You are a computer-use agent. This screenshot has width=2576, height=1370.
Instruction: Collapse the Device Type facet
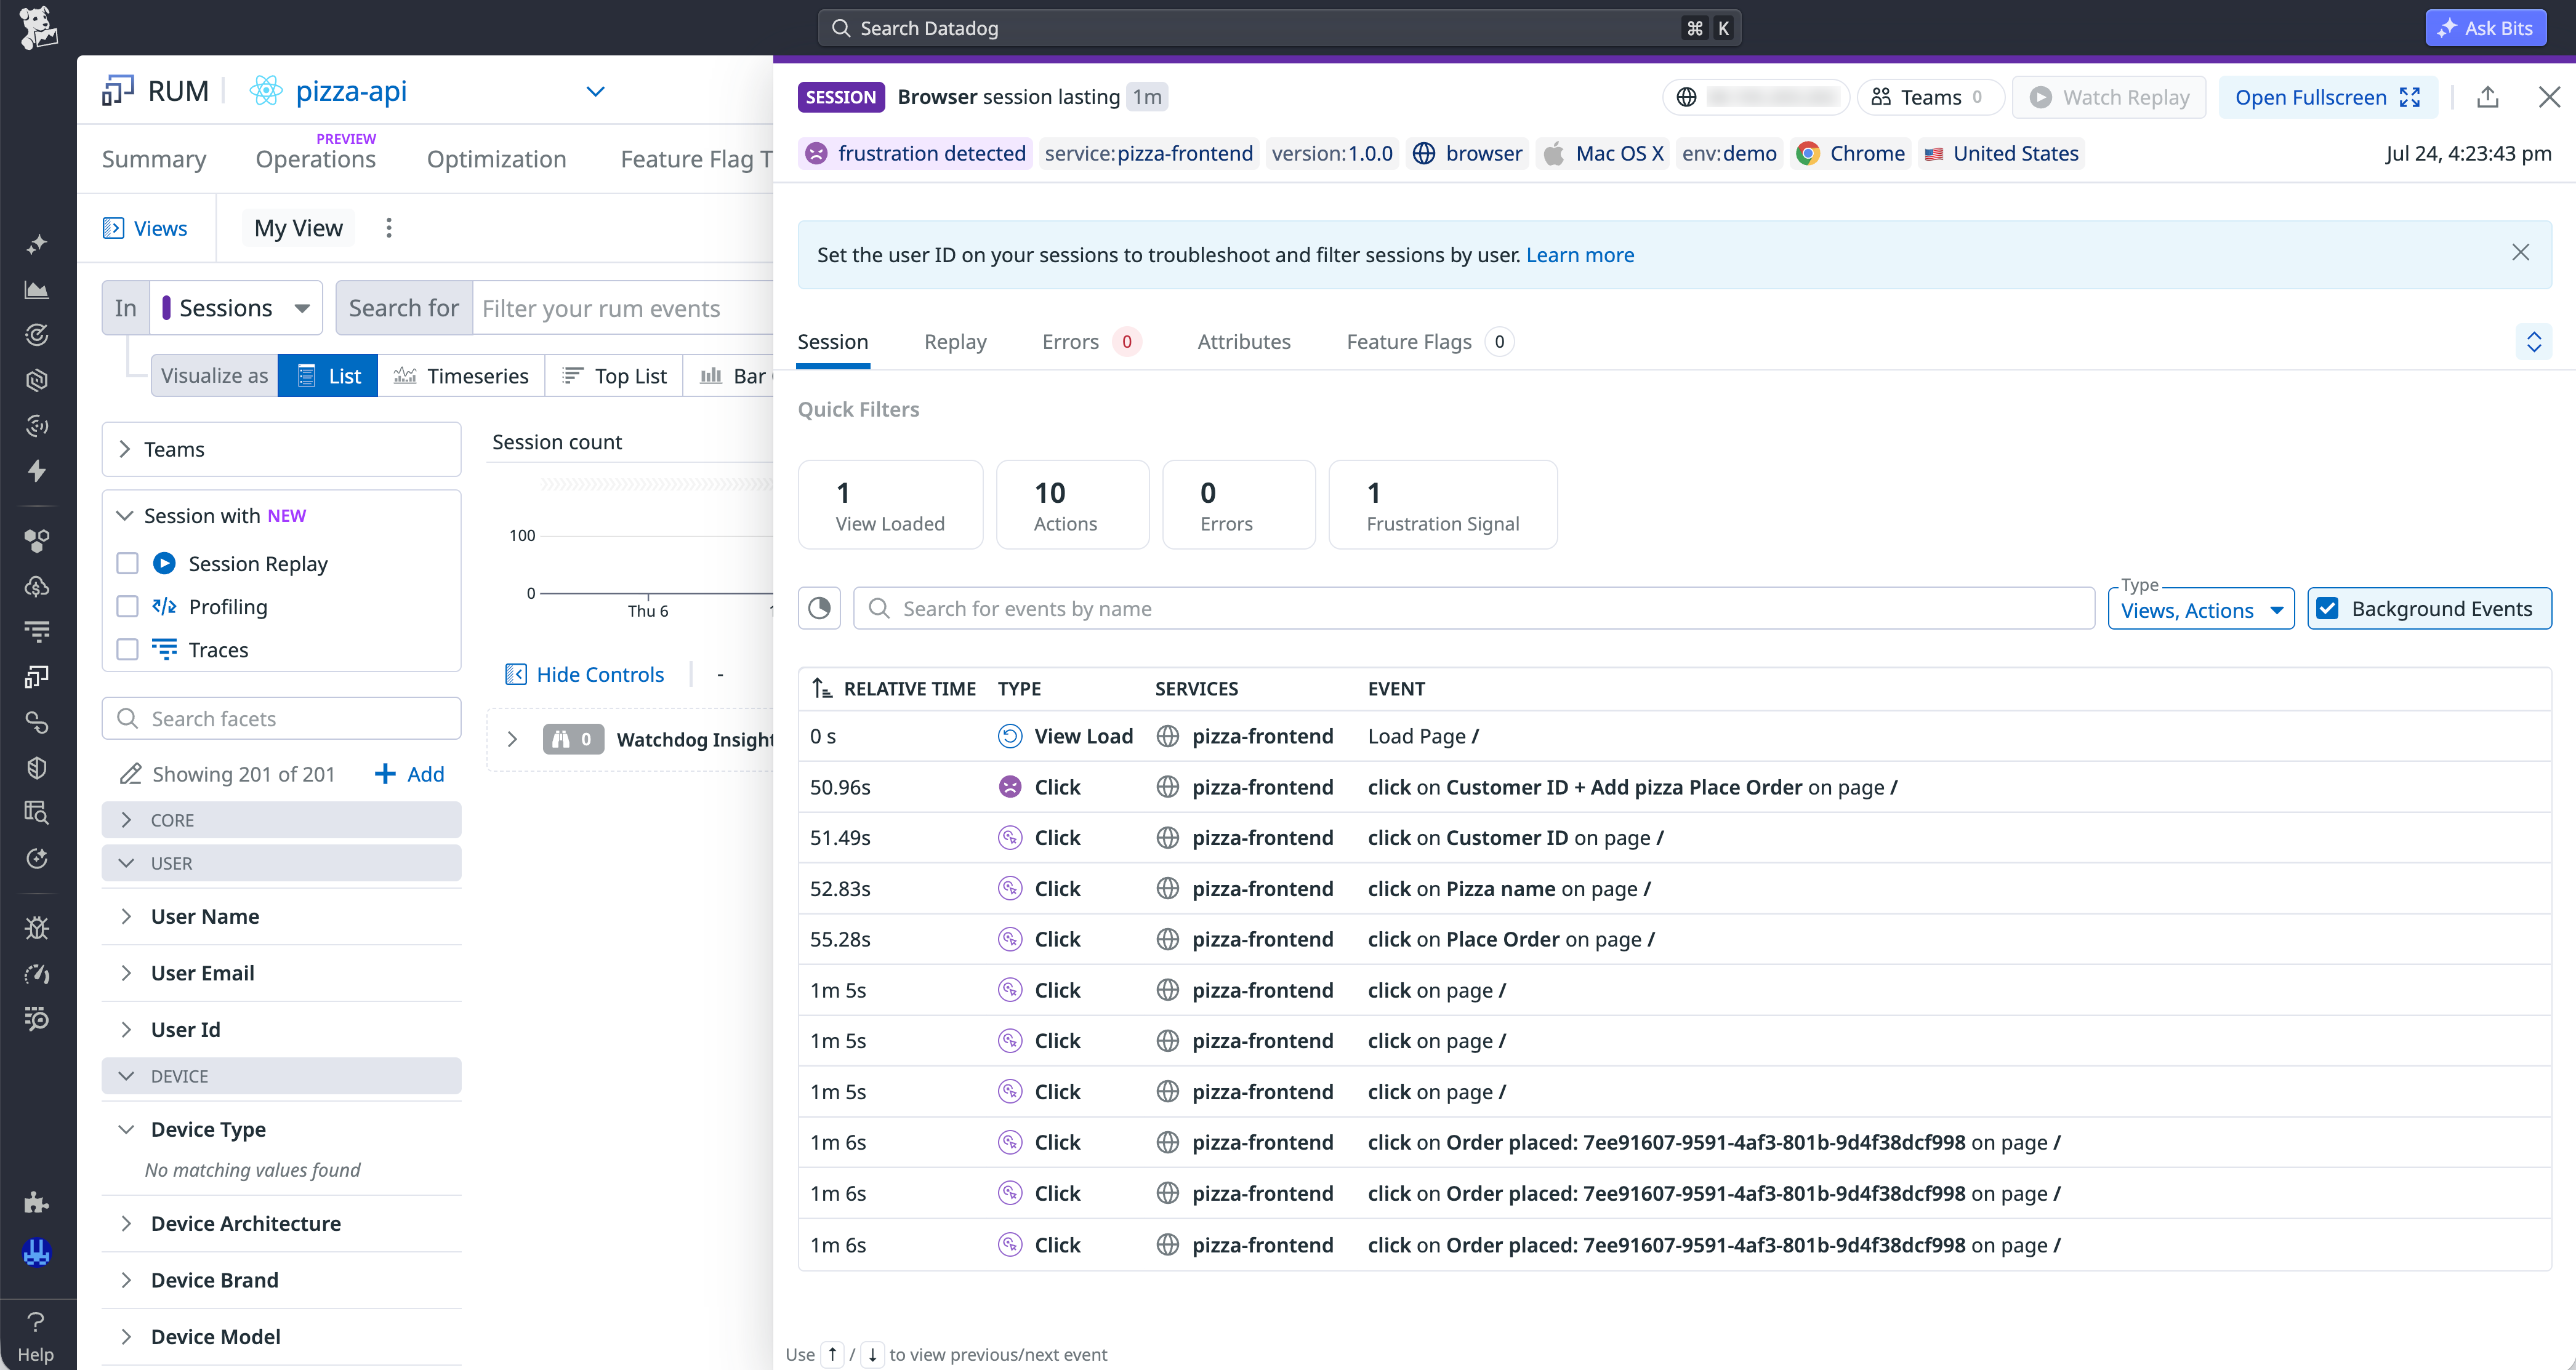(x=126, y=1129)
